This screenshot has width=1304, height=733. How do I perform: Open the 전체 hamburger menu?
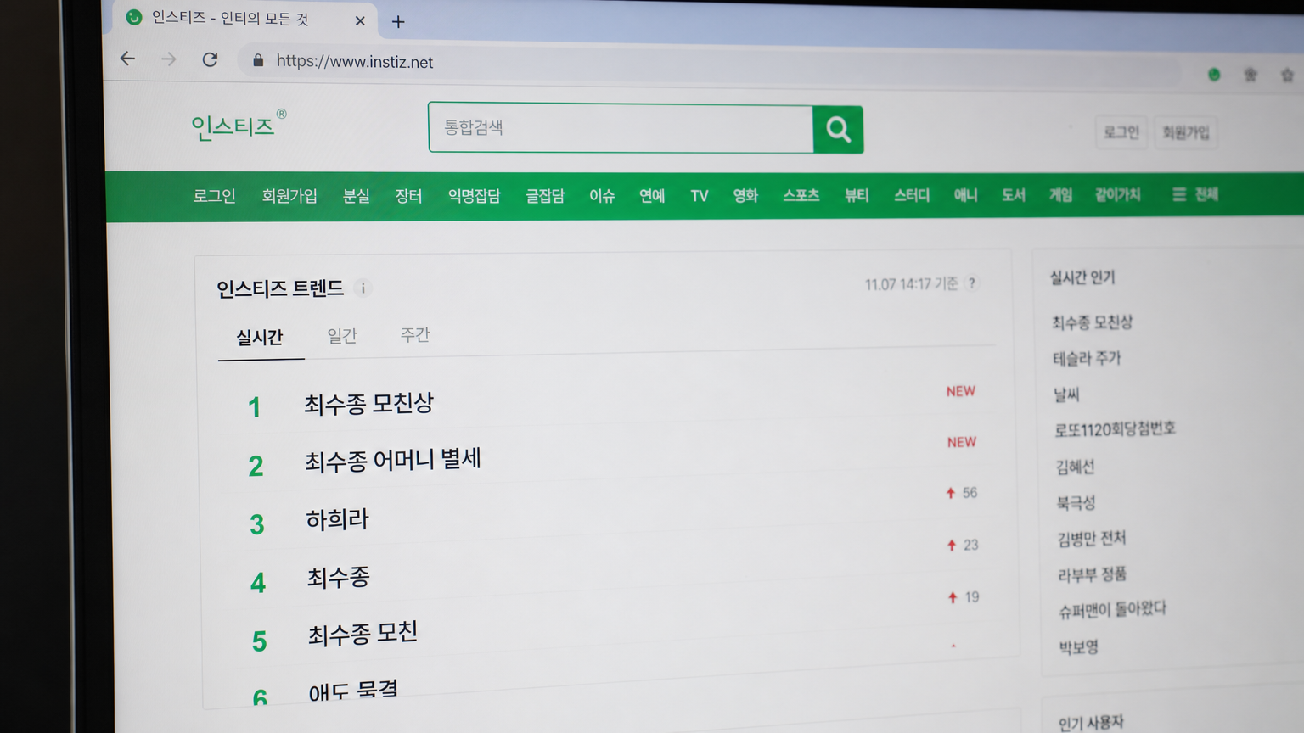click(x=1195, y=195)
